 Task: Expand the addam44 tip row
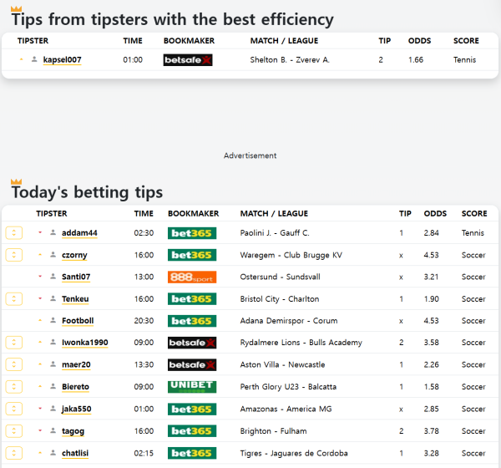13,233
